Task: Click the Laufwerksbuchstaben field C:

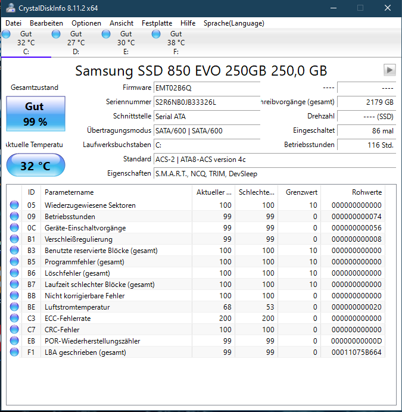Action: click(207, 145)
